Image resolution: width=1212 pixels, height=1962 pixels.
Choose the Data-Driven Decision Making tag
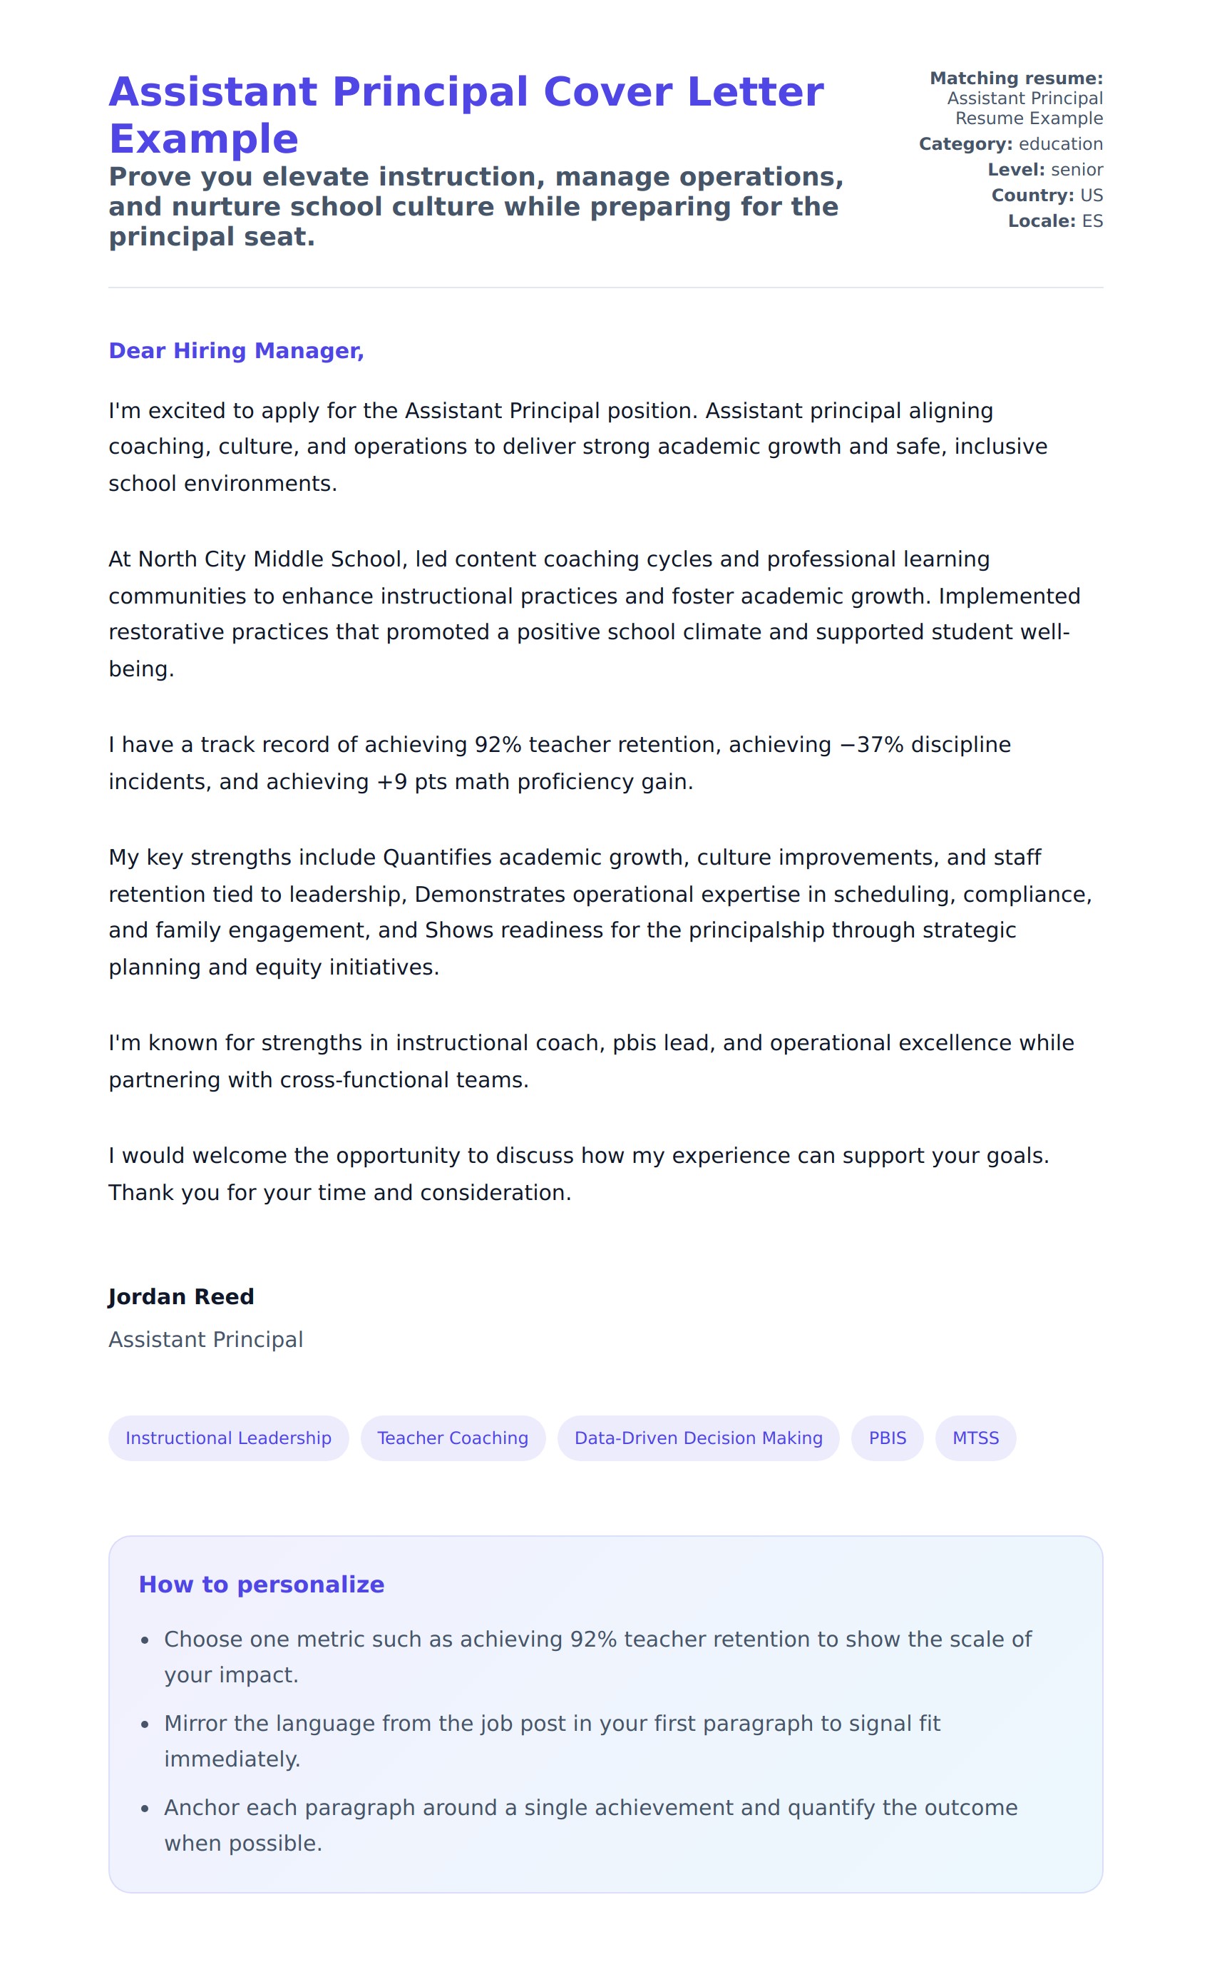click(698, 1438)
